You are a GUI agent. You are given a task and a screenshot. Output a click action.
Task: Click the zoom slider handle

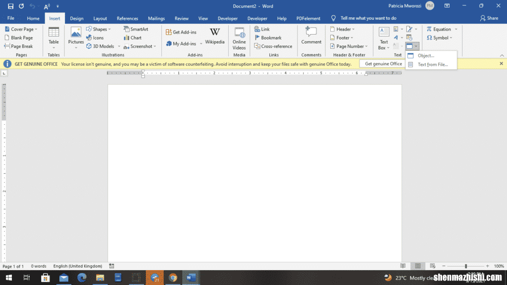click(466, 266)
